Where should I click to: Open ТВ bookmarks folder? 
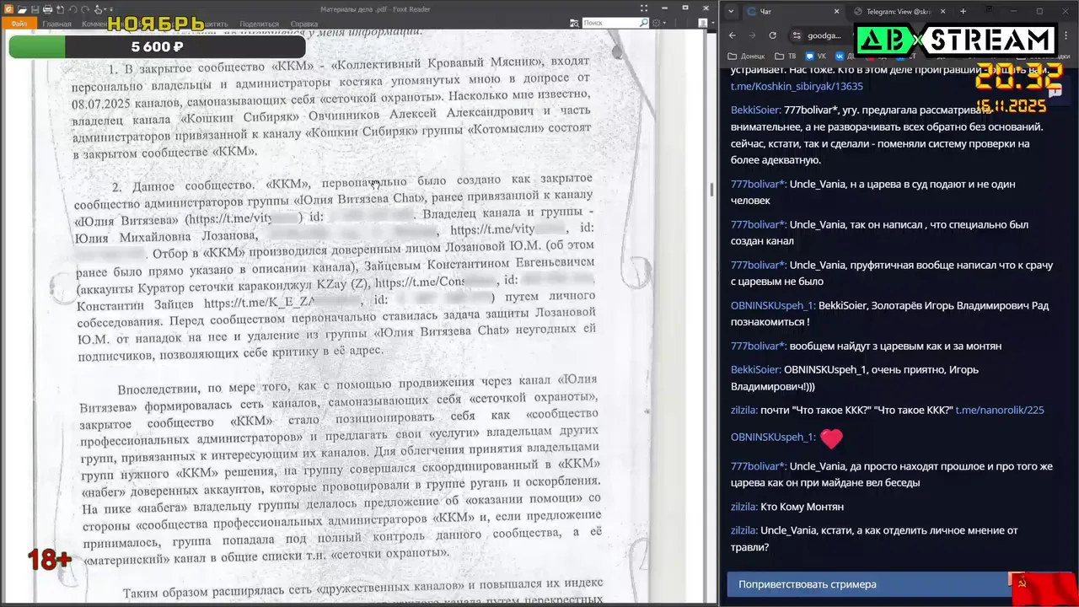[785, 56]
